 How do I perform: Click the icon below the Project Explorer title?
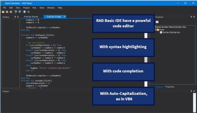click(157, 22)
